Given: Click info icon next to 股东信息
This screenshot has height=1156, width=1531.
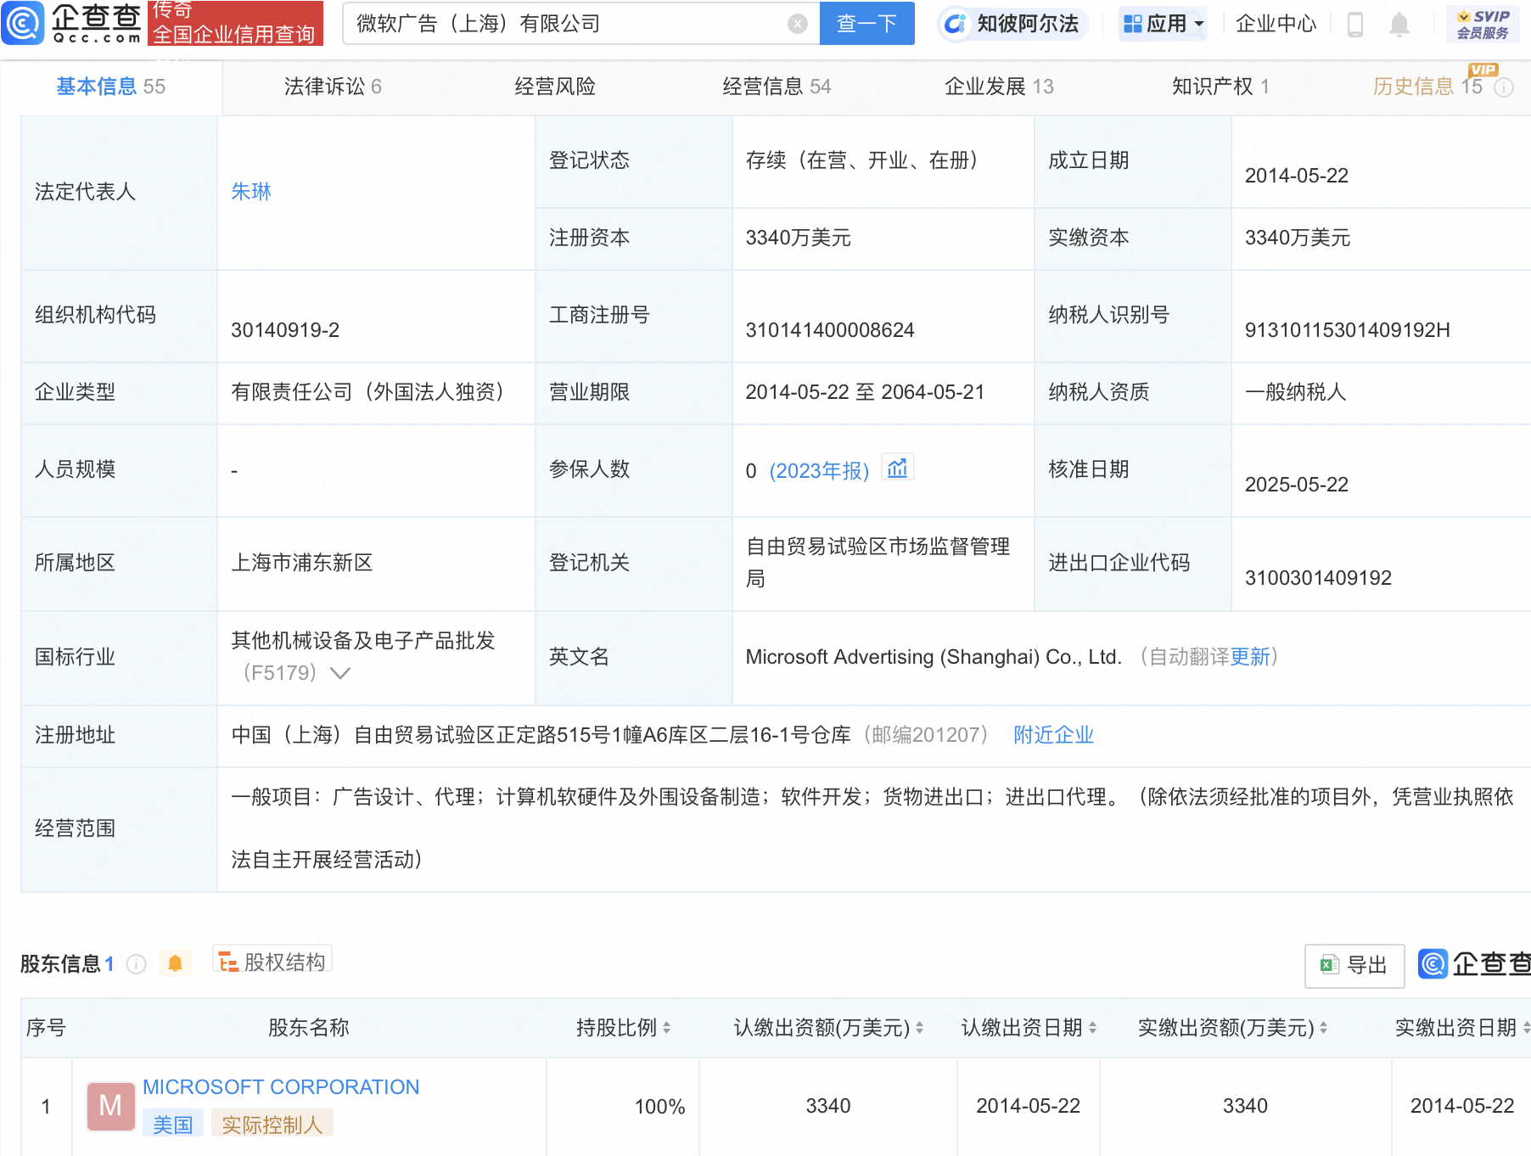Looking at the screenshot, I should pyautogui.click(x=136, y=964).
